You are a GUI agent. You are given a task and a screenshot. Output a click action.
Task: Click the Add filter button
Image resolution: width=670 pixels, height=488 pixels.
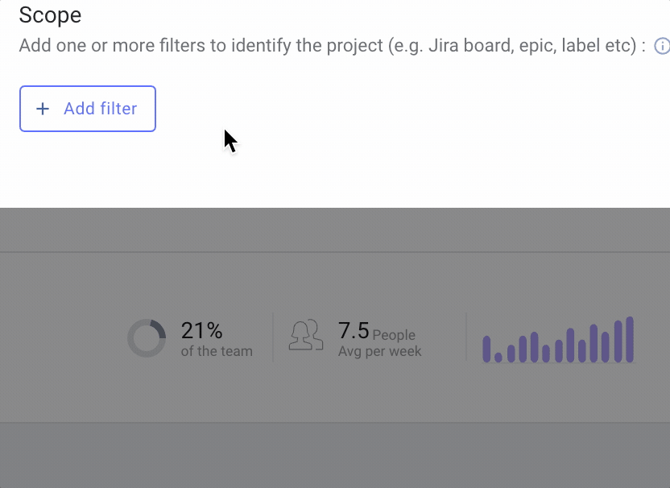coord(88,109)
